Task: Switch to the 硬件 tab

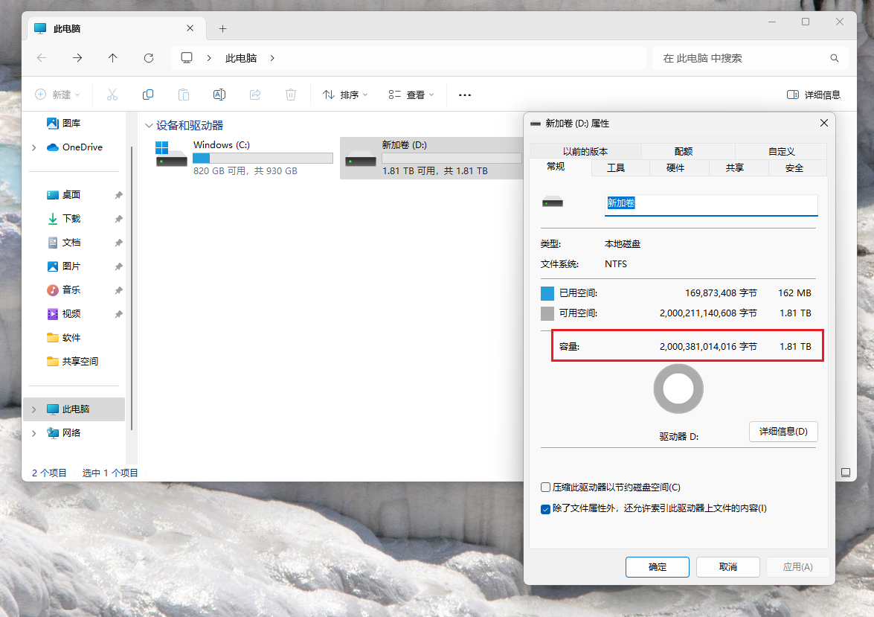Action: (675, 168)
